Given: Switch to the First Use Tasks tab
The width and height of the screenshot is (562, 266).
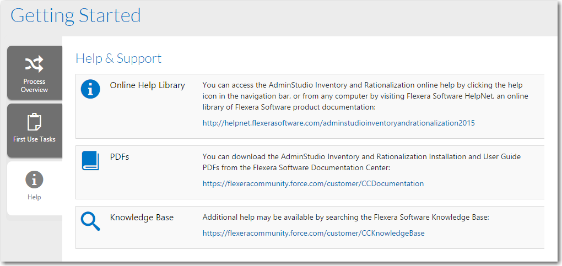Looking at the screenshot, I should pos(35,131).
